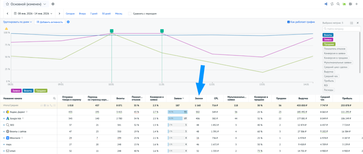Click search icon in channel name column

pos(54,98)
